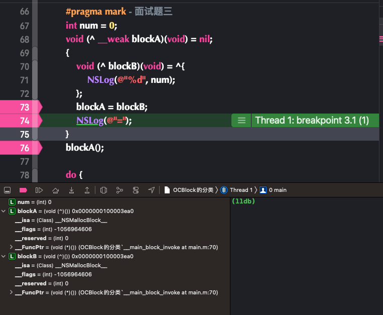Select blockB __flags row
The width and height of the screenshot is (383, 315).
[115, 274]
